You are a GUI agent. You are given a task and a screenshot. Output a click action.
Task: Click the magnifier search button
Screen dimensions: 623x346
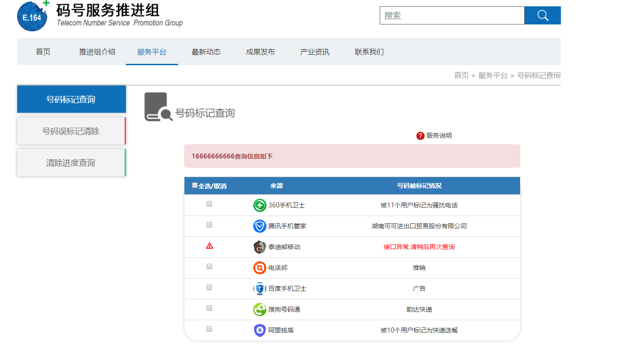click(542, 15)
